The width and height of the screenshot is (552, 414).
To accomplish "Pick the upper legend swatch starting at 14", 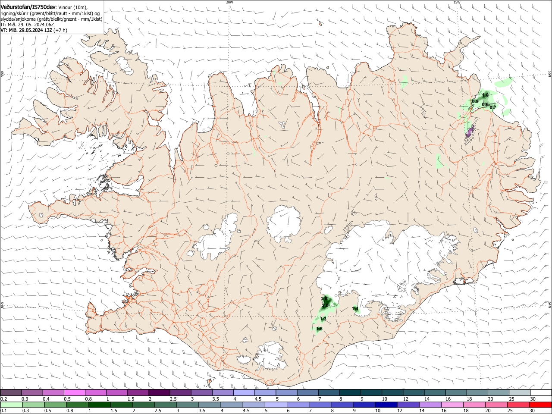I will click(434, 392).
